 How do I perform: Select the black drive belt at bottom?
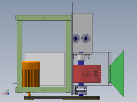(62, 98)
